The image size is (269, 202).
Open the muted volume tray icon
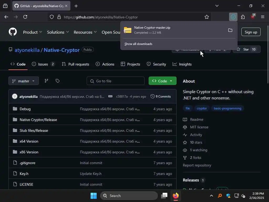pyautogui.click(x=243, y=196)
